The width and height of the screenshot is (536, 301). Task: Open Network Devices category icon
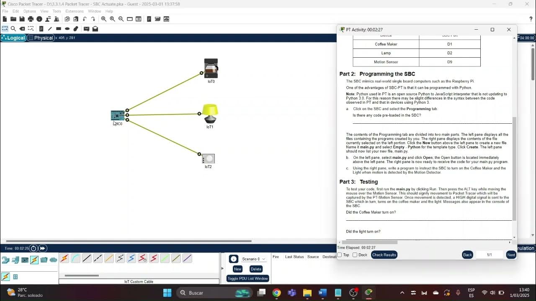tap(5, 260)
